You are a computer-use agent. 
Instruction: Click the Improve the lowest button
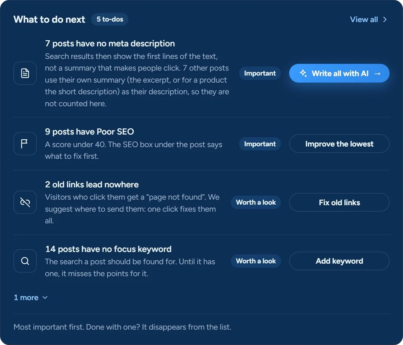click(339, 144)
